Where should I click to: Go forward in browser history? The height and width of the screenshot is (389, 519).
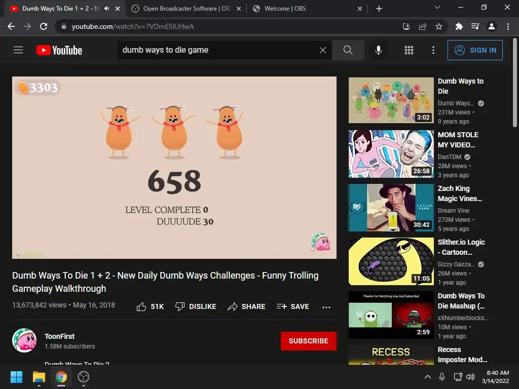click(x=27, y=26)
